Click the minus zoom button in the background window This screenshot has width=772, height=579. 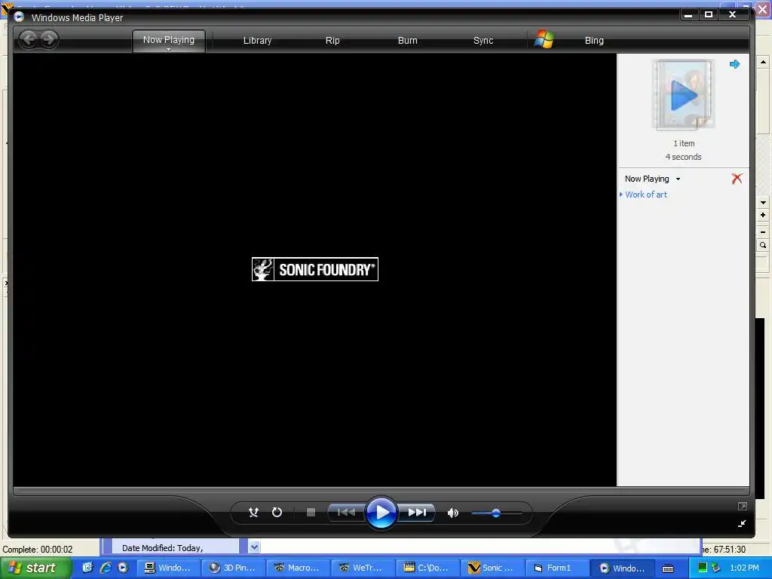pyautogui.click(x=763, y=232)
